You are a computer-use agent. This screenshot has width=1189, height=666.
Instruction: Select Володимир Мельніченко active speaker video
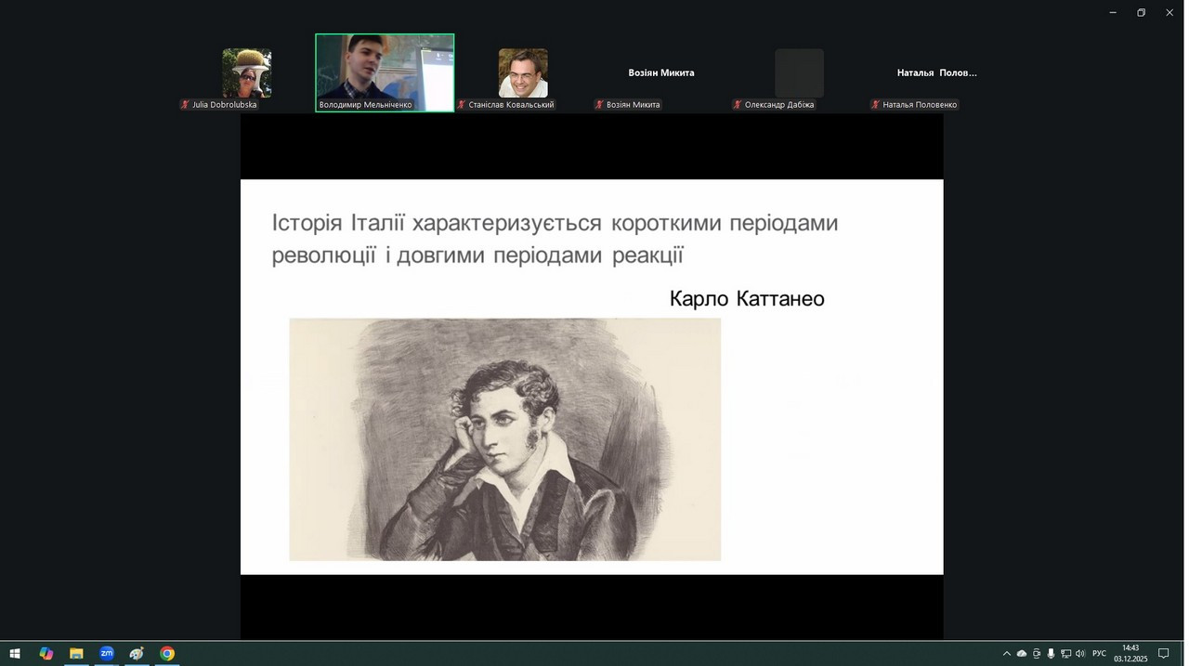pos(385,72)
